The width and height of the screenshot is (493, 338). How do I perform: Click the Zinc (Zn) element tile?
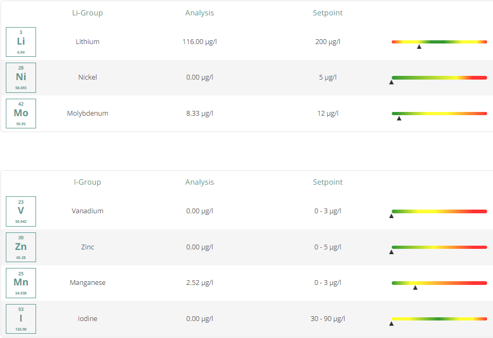tap(21, 247)
